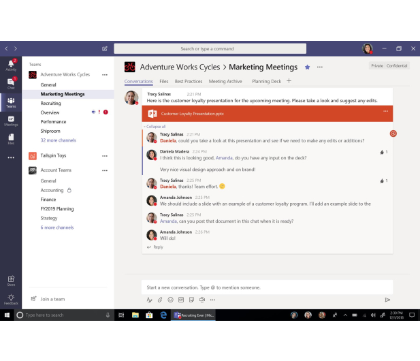The width and height of the screenshot is (420, 361).
Task: Open the Windows Start menu
Action: 7,315
